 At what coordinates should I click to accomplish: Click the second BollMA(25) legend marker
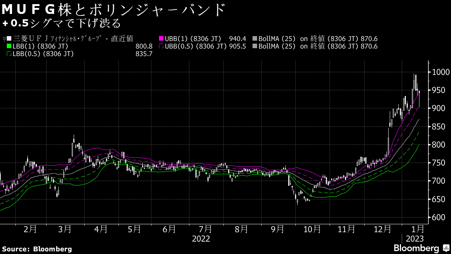tap(255, 46)
